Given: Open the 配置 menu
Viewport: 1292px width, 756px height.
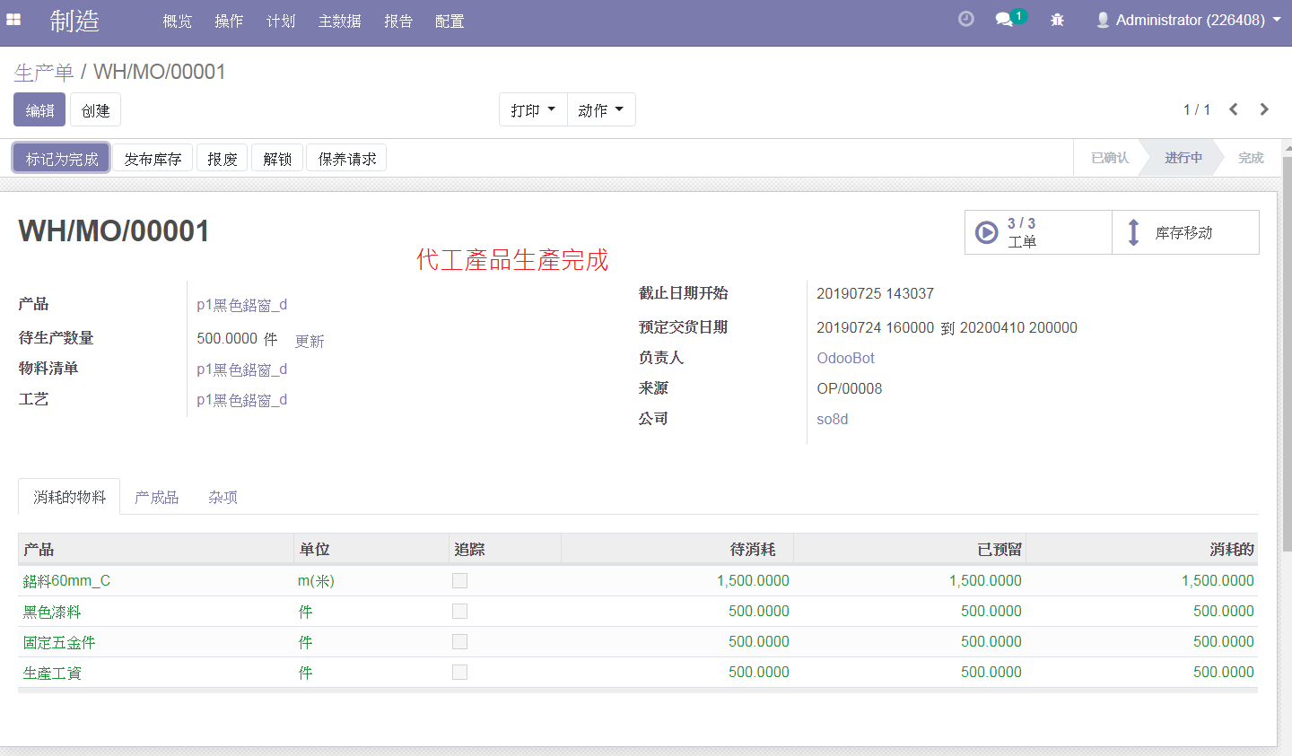Looking at the screenshot, I should click(x=450, y=21).
